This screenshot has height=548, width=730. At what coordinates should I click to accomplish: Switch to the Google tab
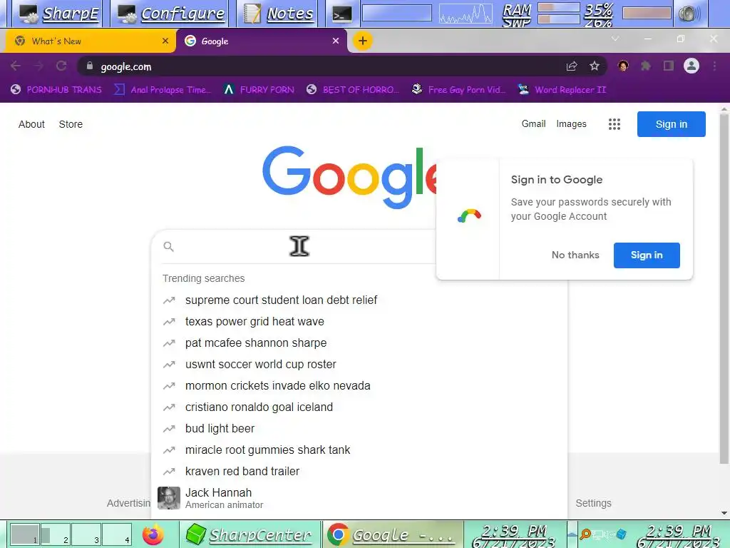pyautogui.click(x=261, y=41)
